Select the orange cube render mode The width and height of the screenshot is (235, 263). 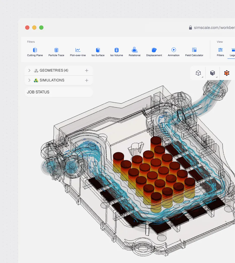227,73
